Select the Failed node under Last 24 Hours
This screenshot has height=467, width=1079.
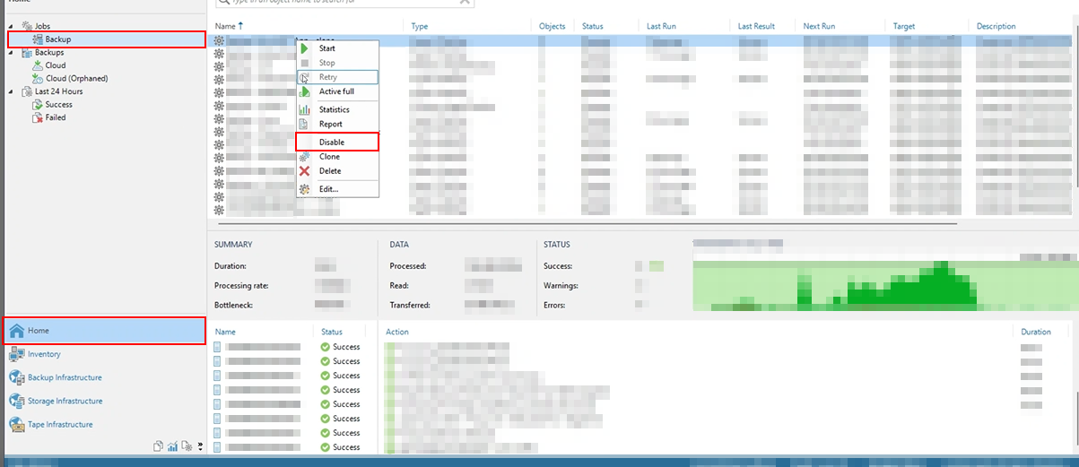click(48, 117)
